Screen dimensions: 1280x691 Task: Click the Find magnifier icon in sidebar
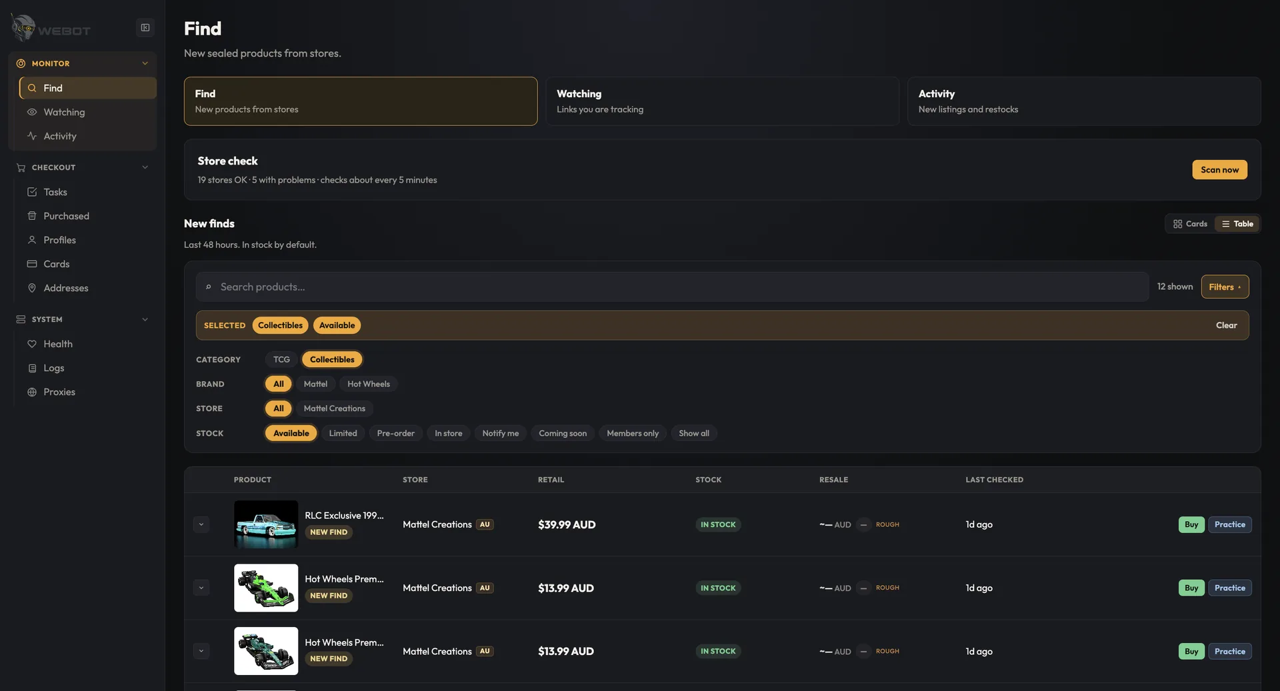[x=32, y=88]
